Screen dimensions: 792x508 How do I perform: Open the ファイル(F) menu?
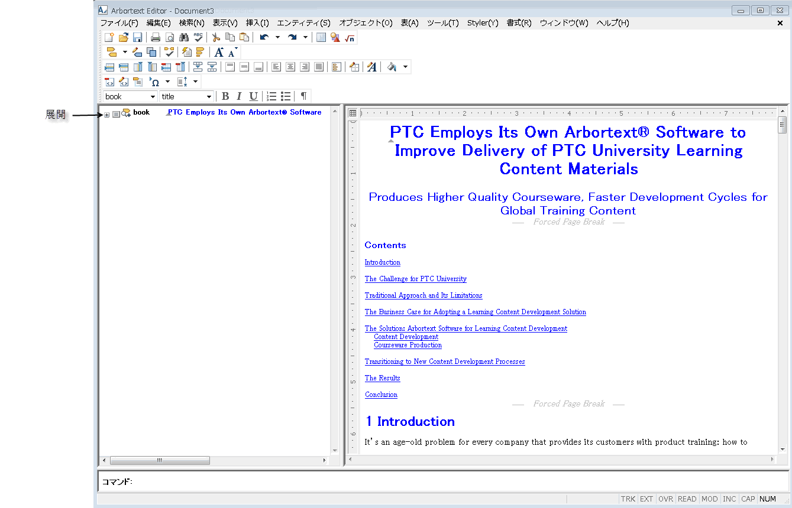coord(119,23)
